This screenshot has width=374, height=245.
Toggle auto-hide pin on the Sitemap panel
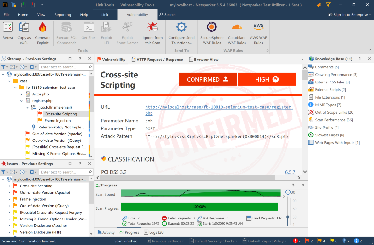80,59
